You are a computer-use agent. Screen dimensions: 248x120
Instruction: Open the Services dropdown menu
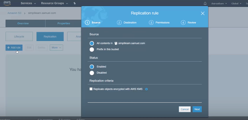[x=28, y=3]
